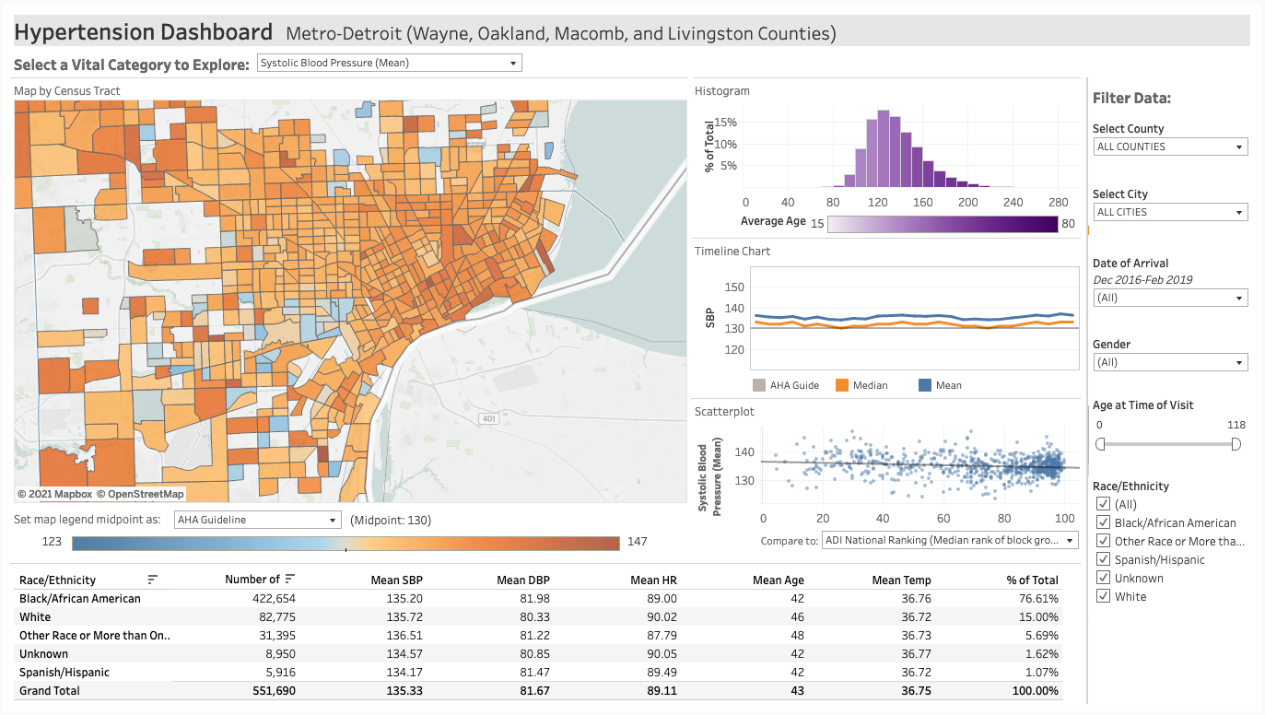Open the AHA Guideline map midpoint dropdown
The image size is (1265, 715).
(257, 520)
